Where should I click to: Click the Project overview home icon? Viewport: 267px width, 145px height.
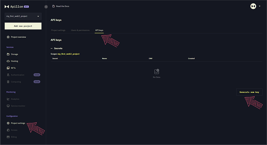8,37
